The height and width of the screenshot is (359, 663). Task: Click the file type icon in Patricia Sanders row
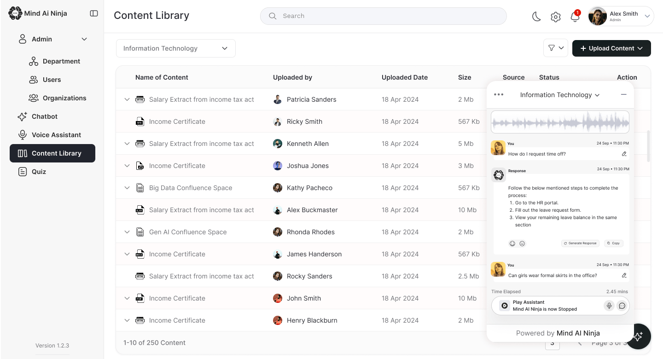tap(140, 99)
